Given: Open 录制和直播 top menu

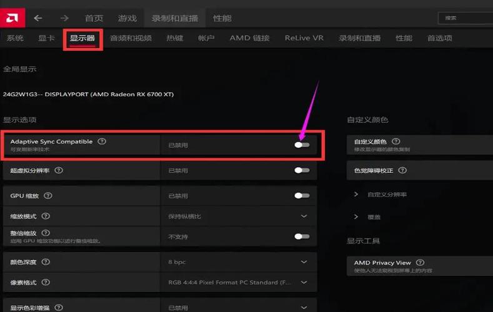Looking at the screenshot, I should [x=175, y=18].
